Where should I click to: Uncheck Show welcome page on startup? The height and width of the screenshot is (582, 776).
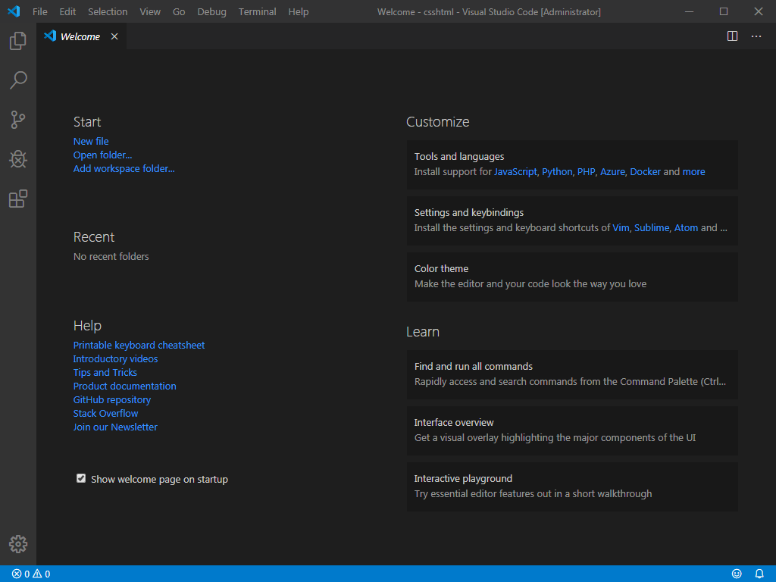(x=81, y=478)
